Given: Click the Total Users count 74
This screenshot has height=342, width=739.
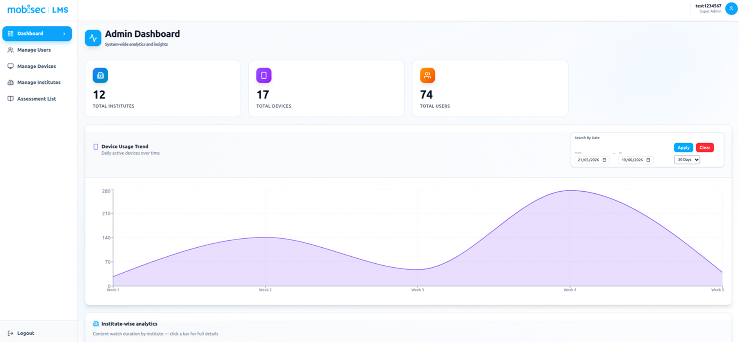Looking at the screenshot, I should tap(426, 95).
